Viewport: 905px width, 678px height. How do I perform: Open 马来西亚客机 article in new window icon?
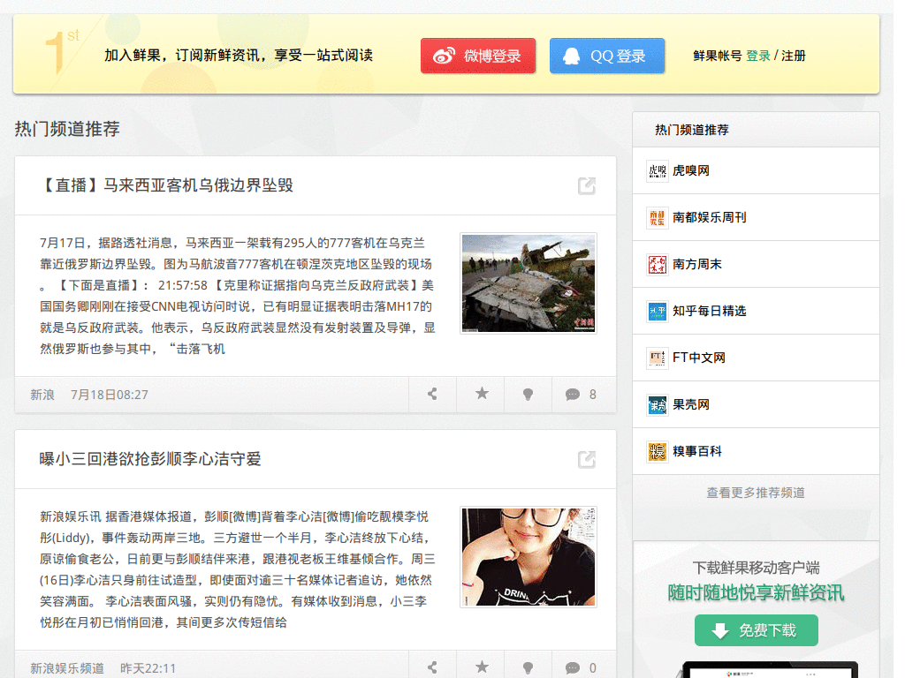coord(586,185)
